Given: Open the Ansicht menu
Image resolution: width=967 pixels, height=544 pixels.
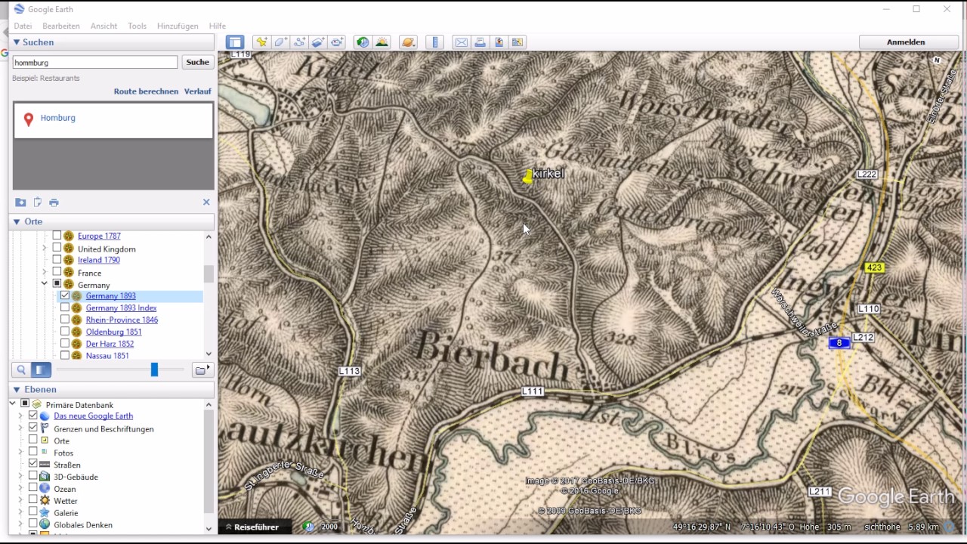Looking at the screenshot, I should coord(103,26).
